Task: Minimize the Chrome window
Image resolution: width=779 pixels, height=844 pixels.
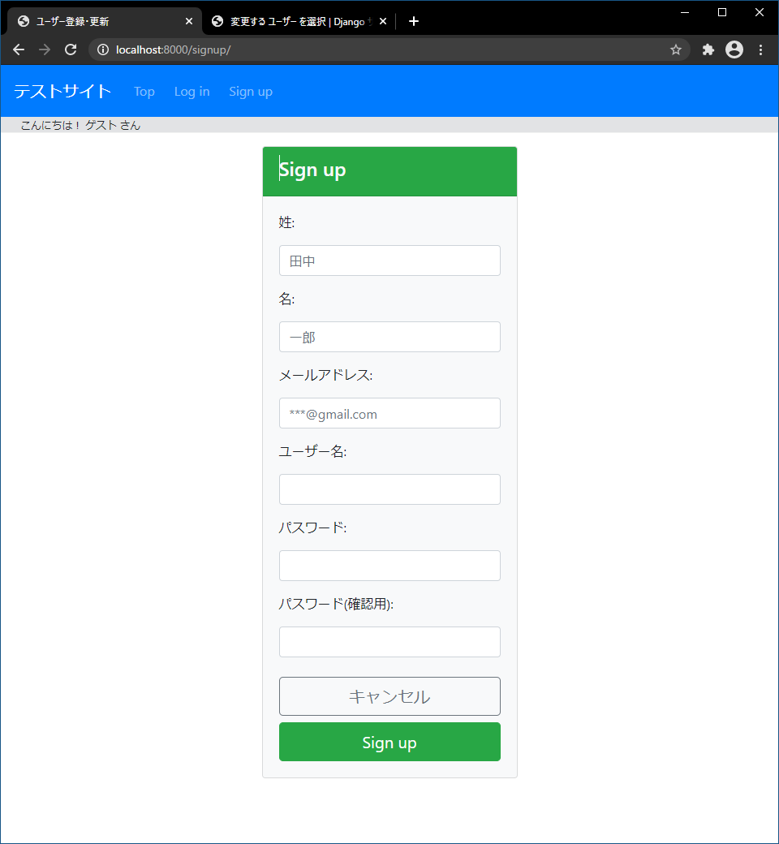Action: point(685,12)
